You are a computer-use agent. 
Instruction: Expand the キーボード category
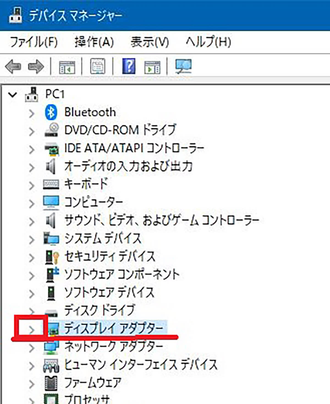[32, 186]
